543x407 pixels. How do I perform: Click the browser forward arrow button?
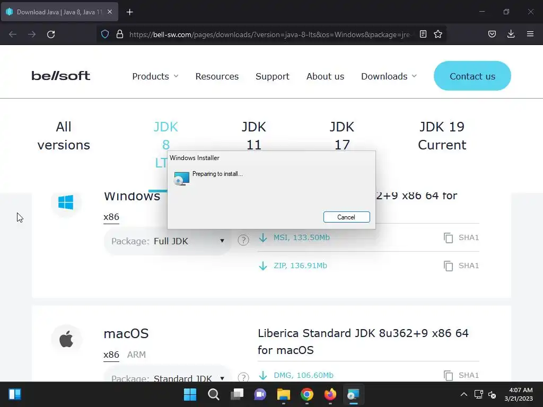pyautogui.click(x=32, y=34)
